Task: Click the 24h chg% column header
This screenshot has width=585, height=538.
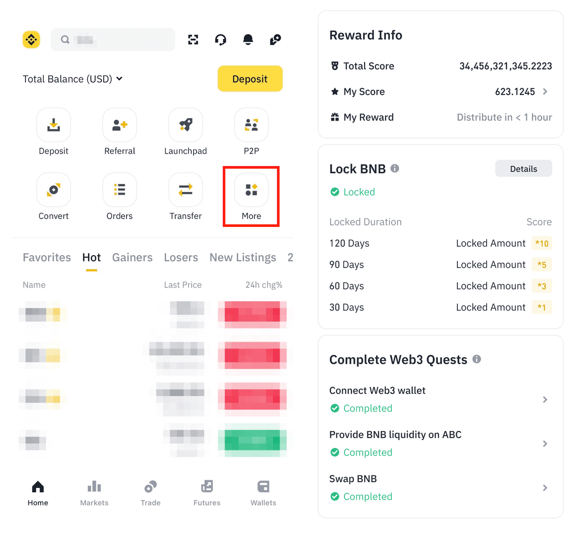Action: click(x=264, y=285)
